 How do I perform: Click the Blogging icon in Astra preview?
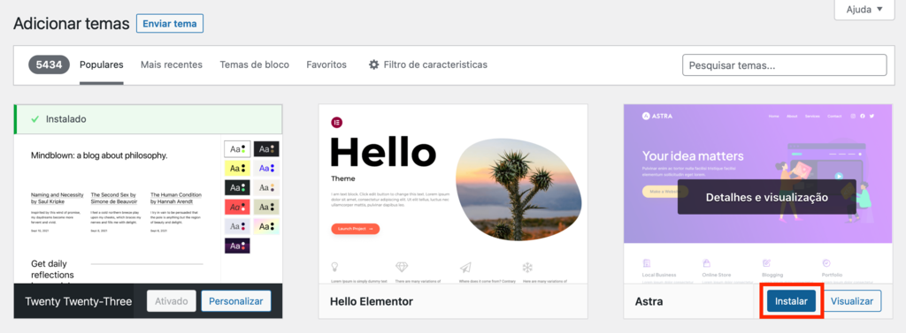[x=767, y=262]
